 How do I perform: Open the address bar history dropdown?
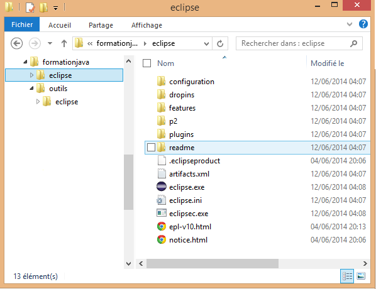click(206, 43)
